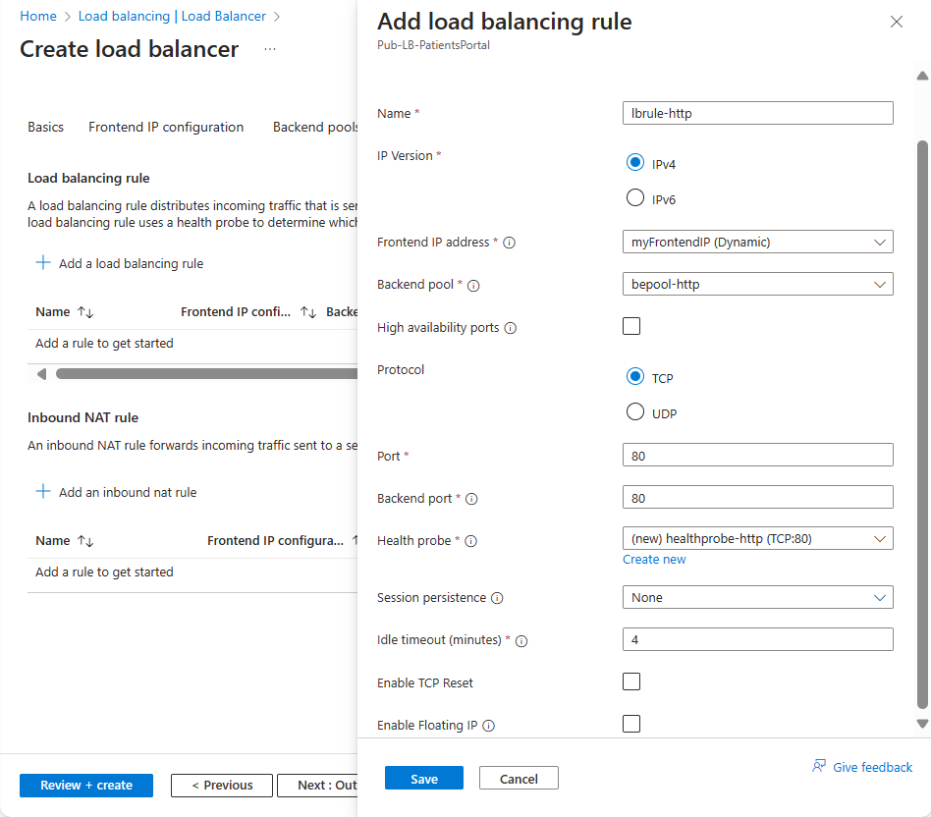Click the Health probe info icon
Viewport: 931px width, 817px height.
pos(470,541)
